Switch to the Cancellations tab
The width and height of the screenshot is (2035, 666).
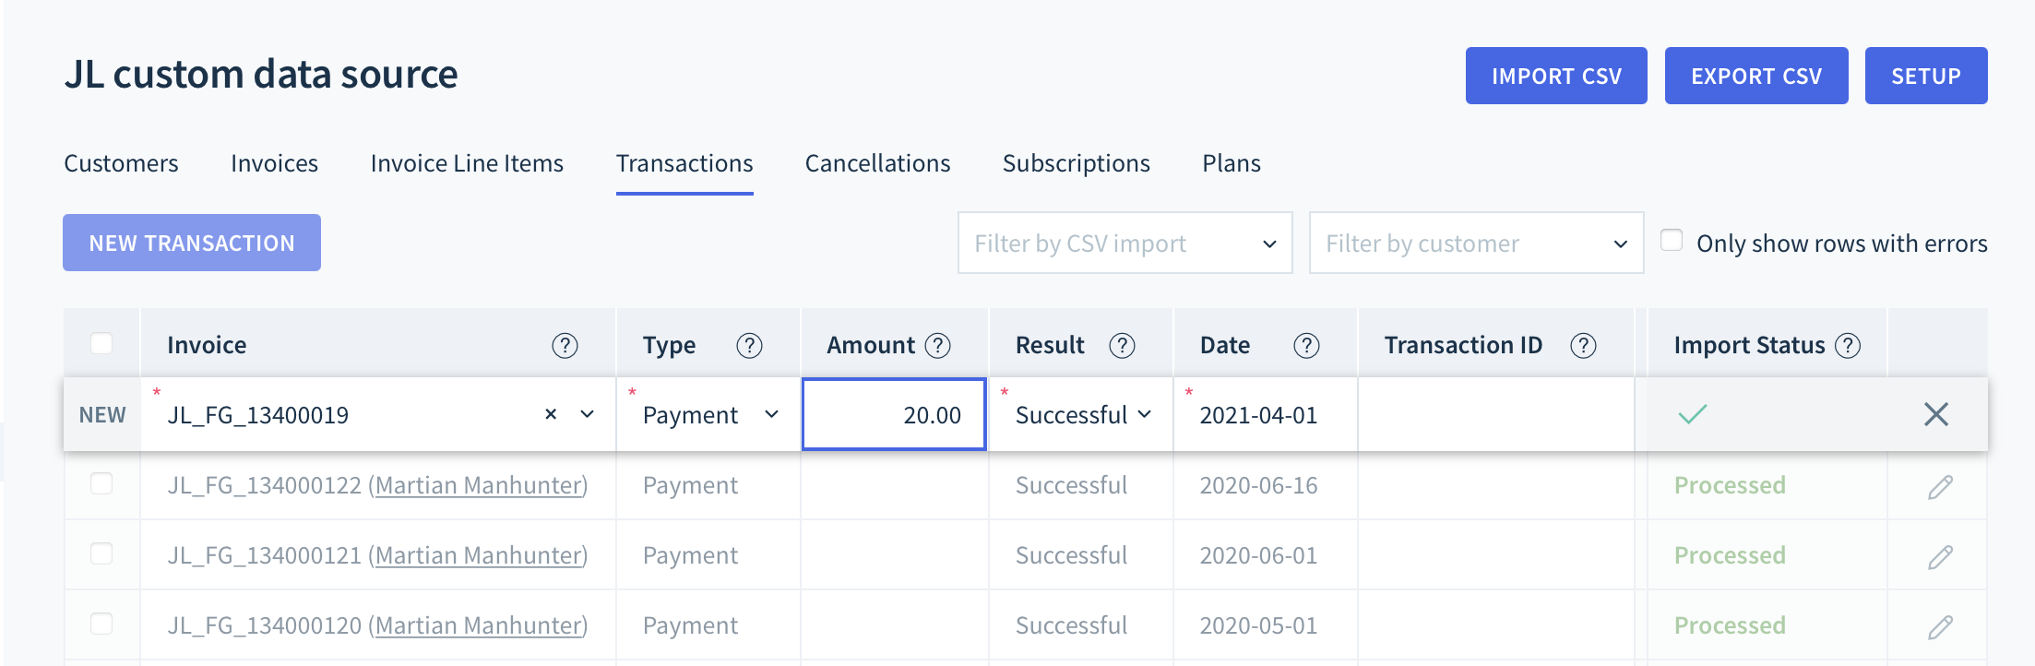coord(877,163)
